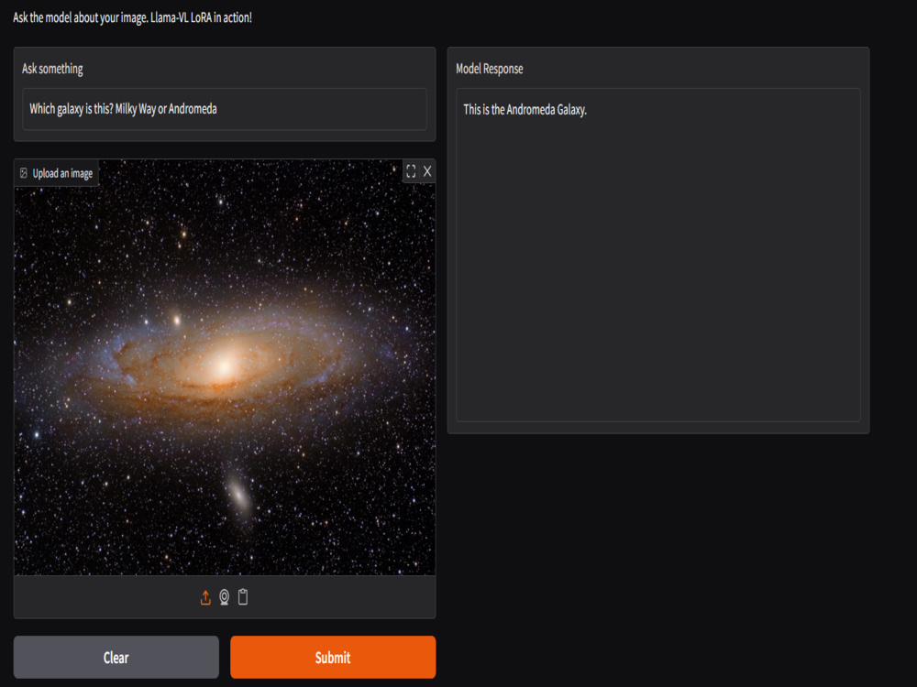Screen dimensions: 917x687
Task: Click inside the Model Response text area
Action: (x=657, y=255)
